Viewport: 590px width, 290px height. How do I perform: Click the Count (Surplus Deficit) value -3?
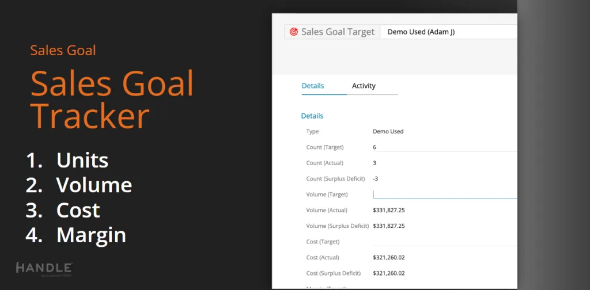pos(375,179)
